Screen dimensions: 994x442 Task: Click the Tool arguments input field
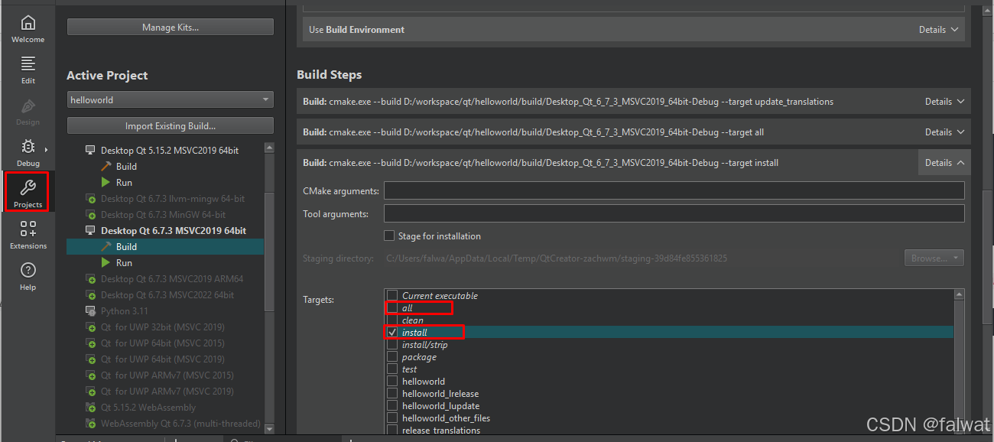click(x=674, y=214)
